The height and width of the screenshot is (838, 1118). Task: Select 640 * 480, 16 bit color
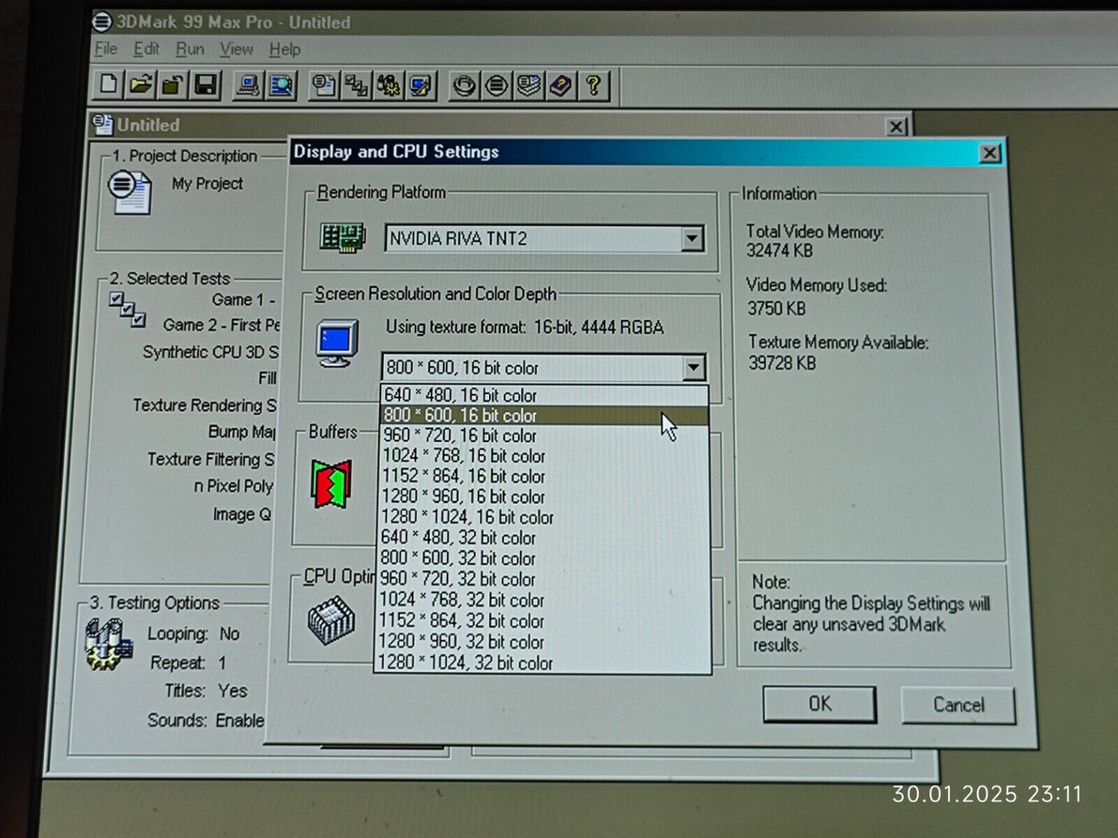[544, 395]
